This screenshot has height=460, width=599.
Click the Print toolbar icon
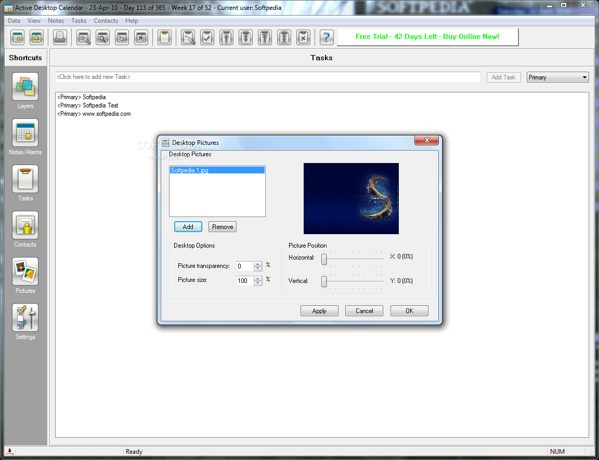60,37
